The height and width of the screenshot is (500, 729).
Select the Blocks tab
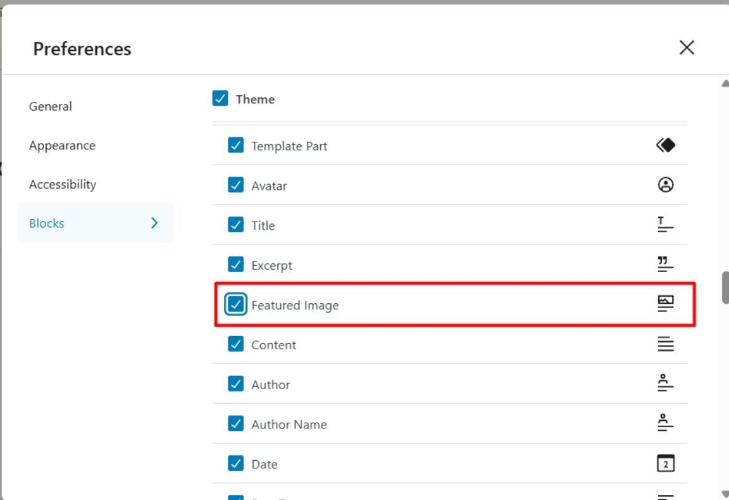click(96, 223)
